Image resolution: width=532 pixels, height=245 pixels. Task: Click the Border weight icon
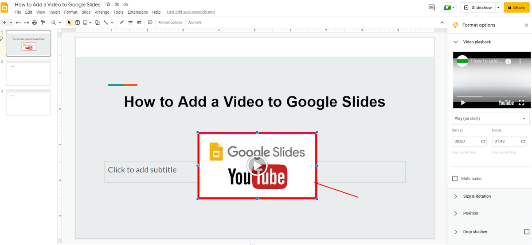[130, 23]
